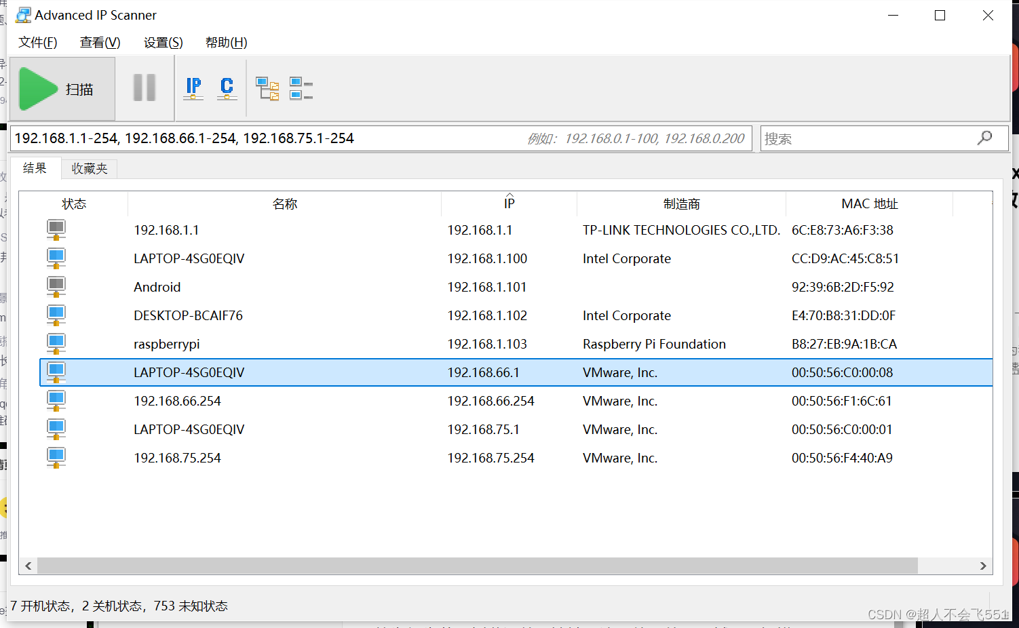Click MAC address CC:D9:AC:45:C8:51

(845, 258)
